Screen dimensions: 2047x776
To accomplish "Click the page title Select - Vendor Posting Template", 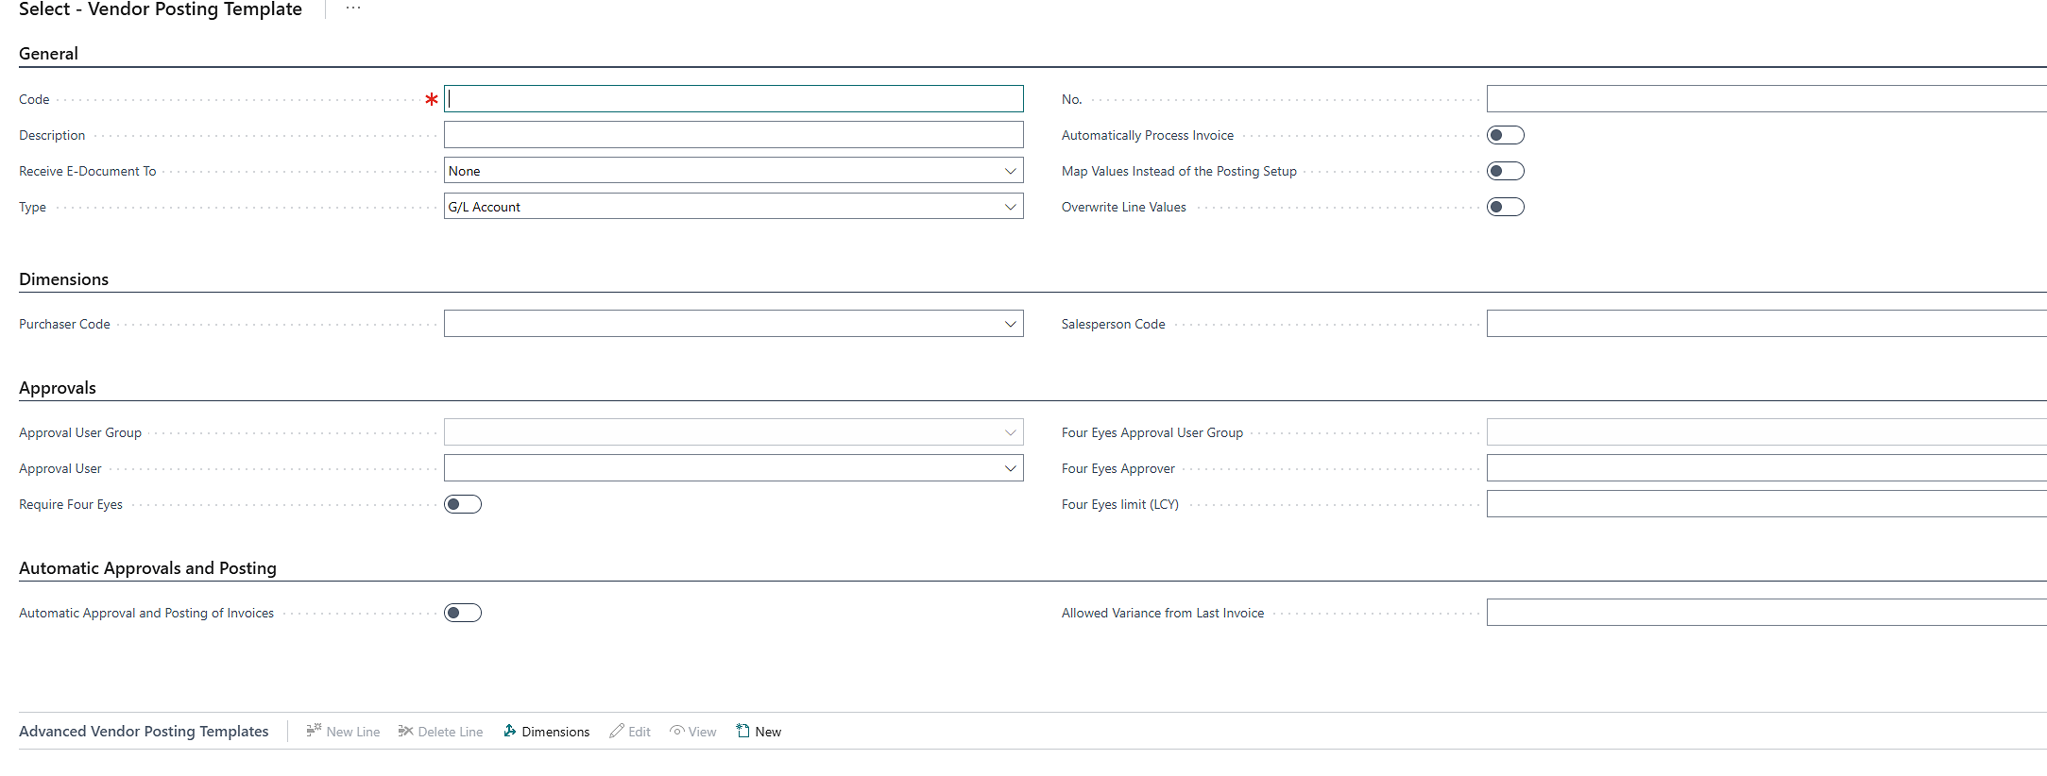I will (161, 9).
